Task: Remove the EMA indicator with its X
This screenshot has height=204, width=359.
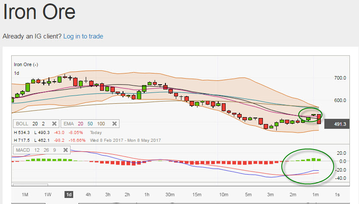Action: [x=114, y=124]
